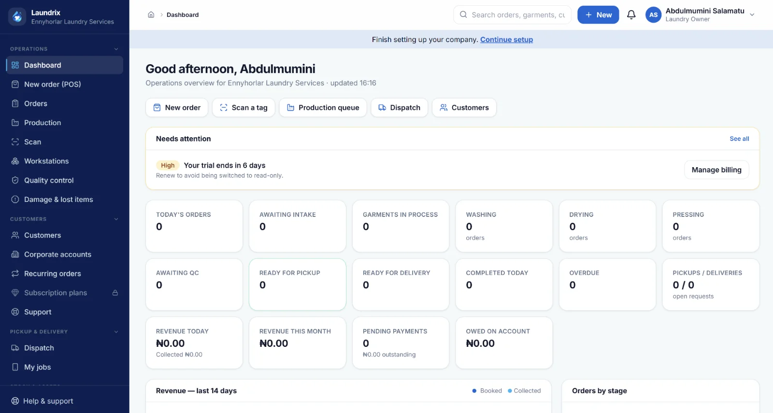Viewport: 773px width, 413px height.
Task: Click the New order quick action button
Action: (x=177, y=108)
